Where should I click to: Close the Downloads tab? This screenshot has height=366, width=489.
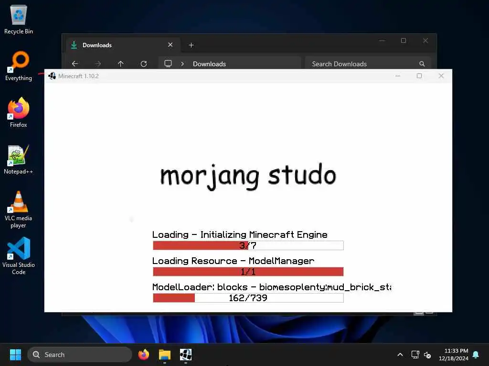(170, 45)
